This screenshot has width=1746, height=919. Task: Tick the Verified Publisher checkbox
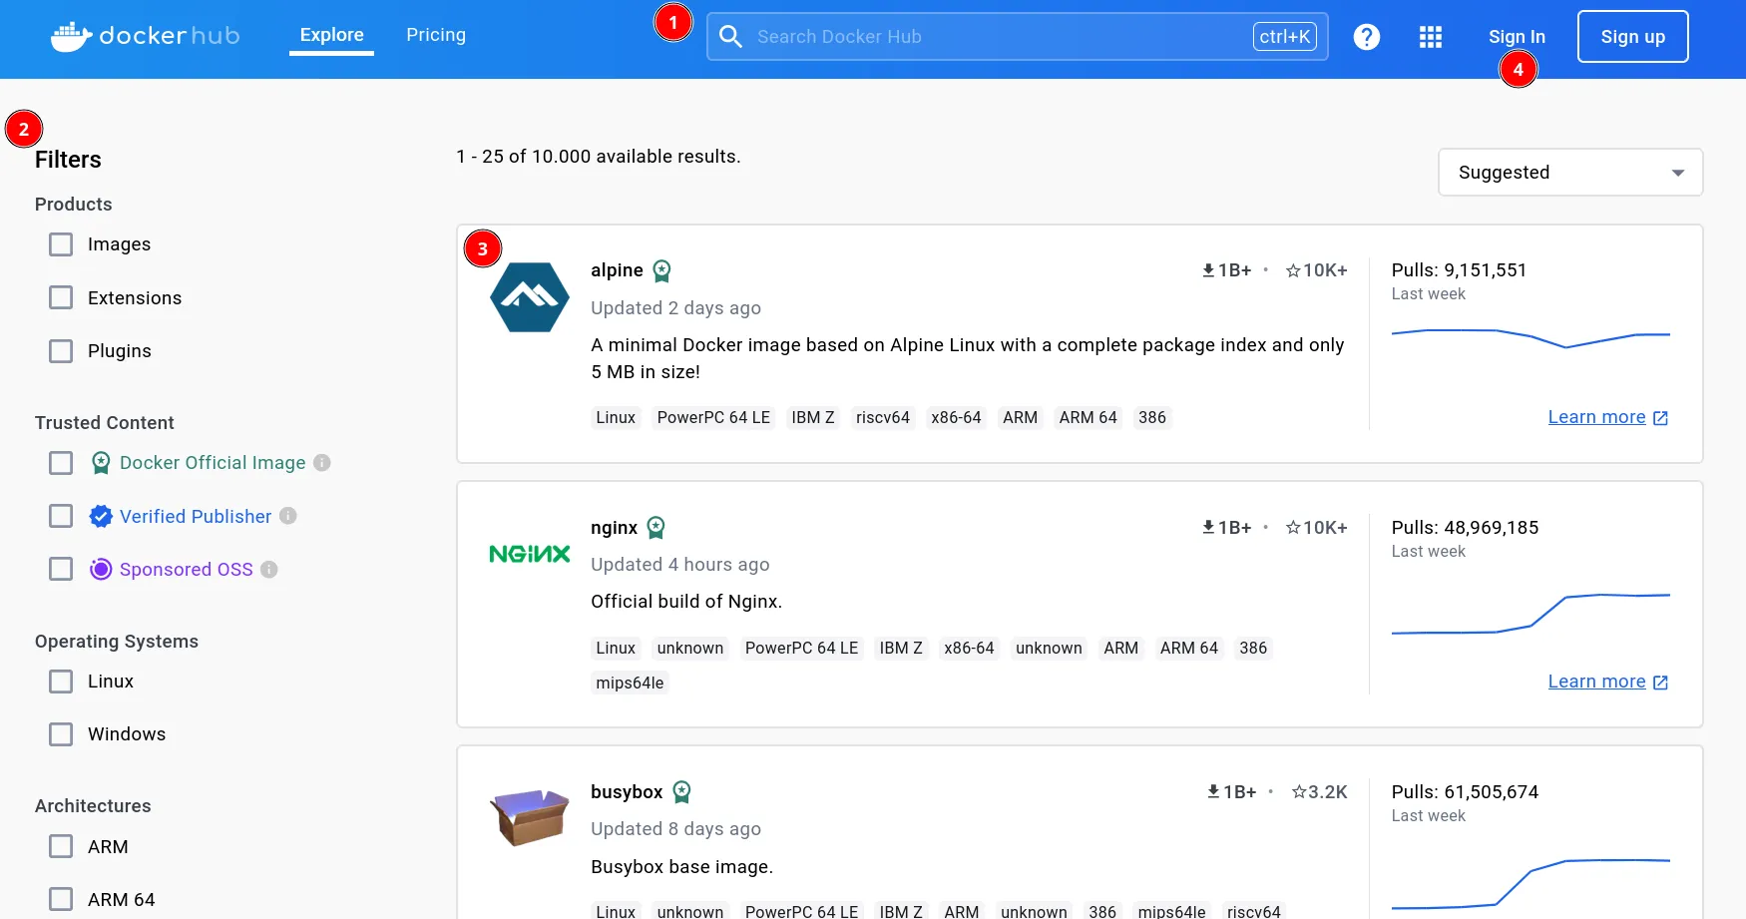(x=61, y=516)
